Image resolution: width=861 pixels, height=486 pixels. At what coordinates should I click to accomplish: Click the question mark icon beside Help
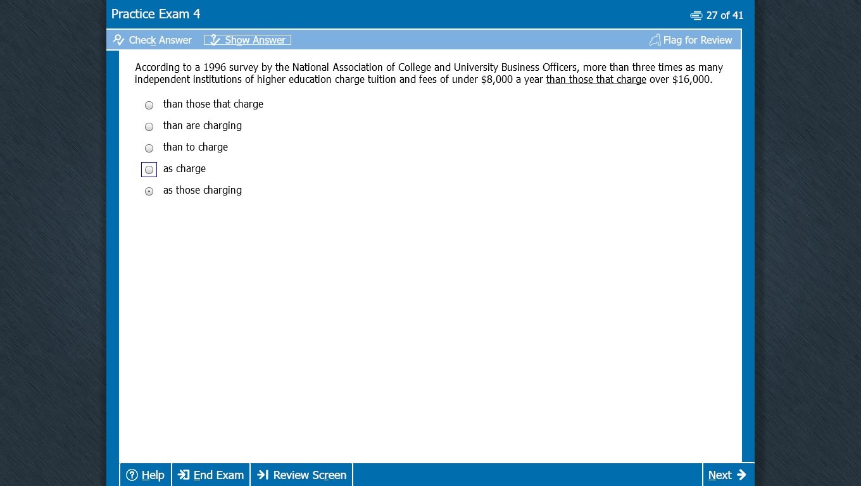[131, 475]
